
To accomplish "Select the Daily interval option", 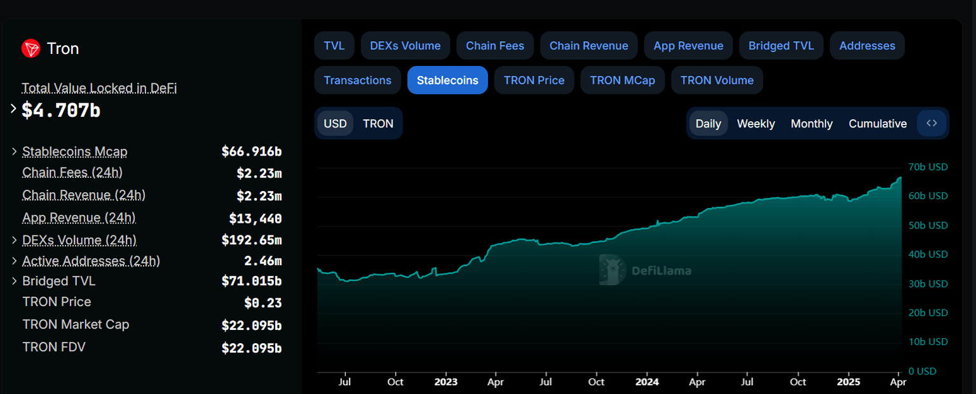I will (x=708, y=123).
